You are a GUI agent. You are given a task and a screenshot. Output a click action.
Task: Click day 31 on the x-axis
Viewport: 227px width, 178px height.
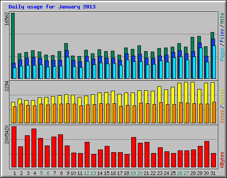click(213, 173)
